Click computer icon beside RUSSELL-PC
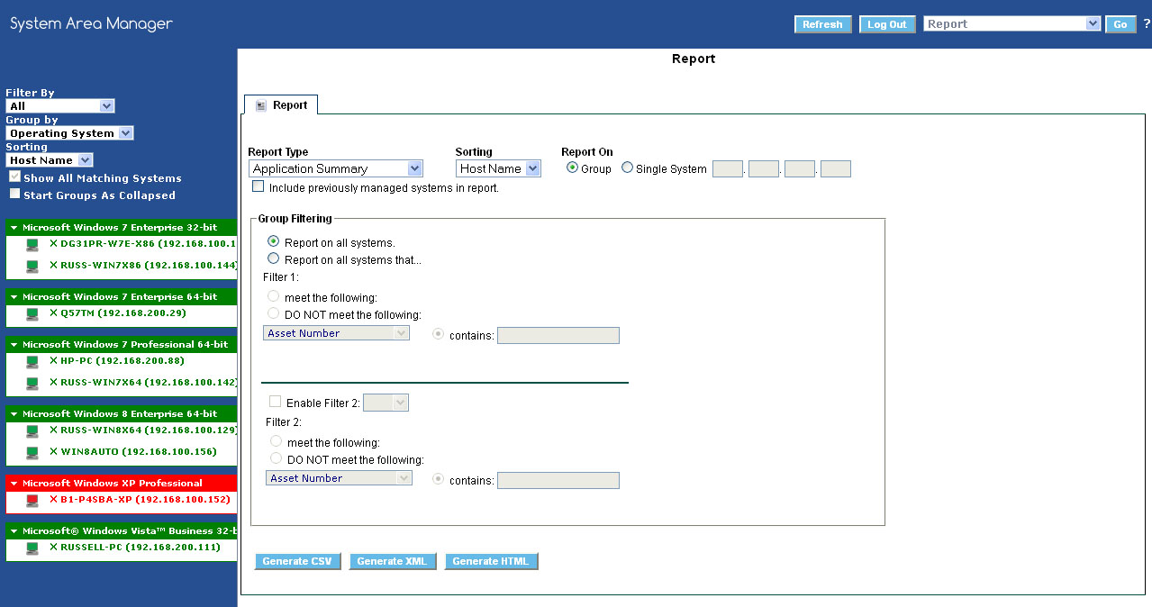Viewport: 1152px width, 607px height. pos(32,548)
